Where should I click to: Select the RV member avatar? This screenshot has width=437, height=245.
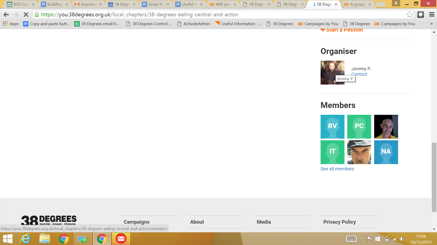pos(332,127)
